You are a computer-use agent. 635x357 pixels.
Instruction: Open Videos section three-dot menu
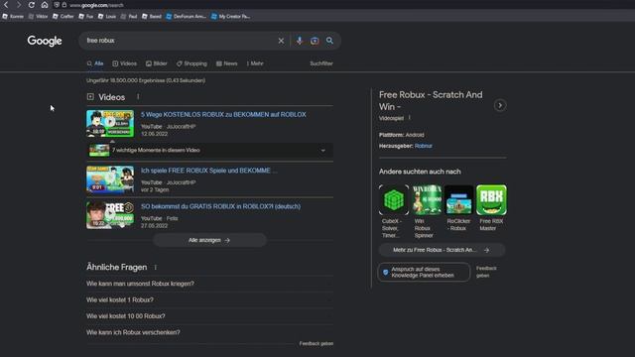(138, 97)
